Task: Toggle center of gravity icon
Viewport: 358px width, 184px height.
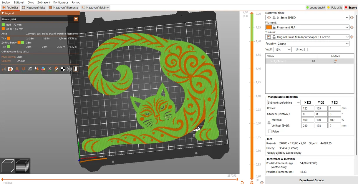Action: click(63, 69)
